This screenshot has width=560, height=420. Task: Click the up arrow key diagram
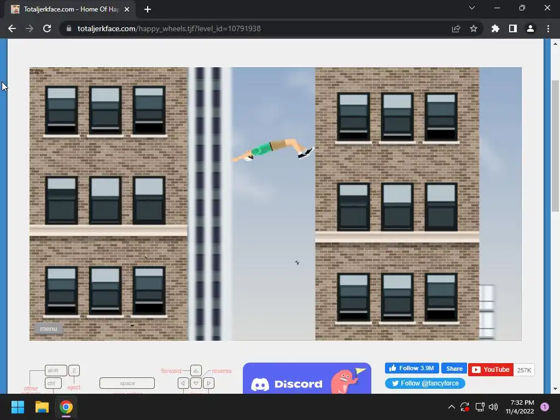196,370
